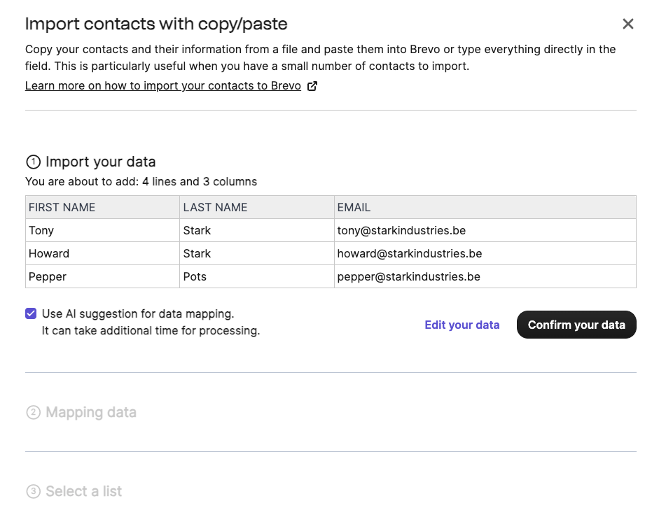Expand the Mapping data section
The height and width of the screenshot is (524, 652).
click(91, 413)
